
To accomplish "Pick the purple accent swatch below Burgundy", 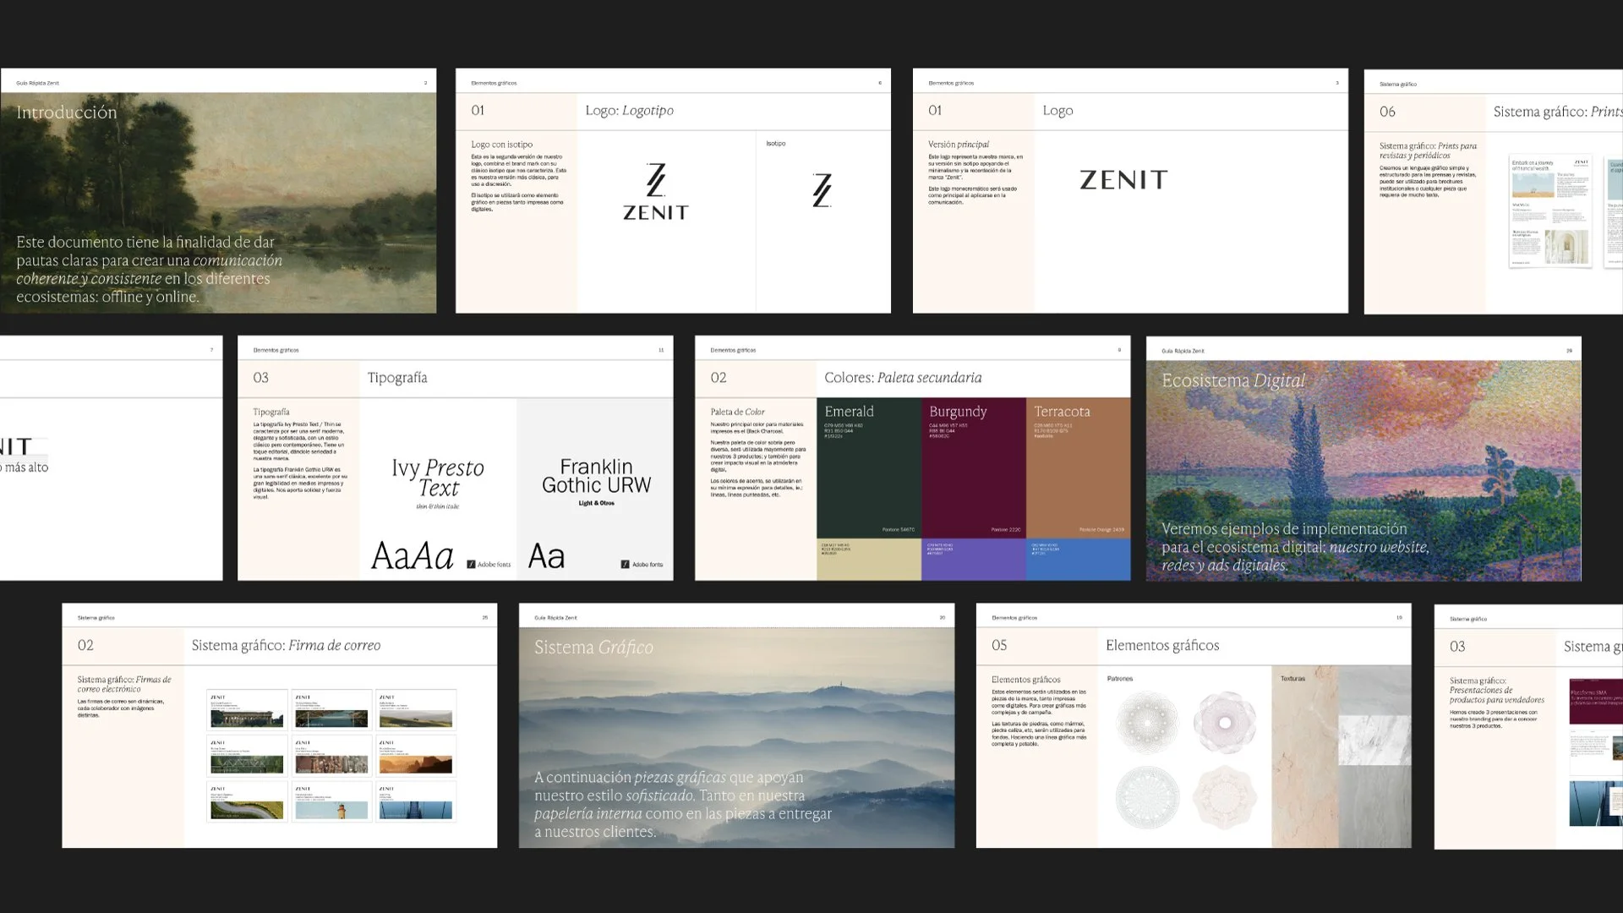I will 974,560.
